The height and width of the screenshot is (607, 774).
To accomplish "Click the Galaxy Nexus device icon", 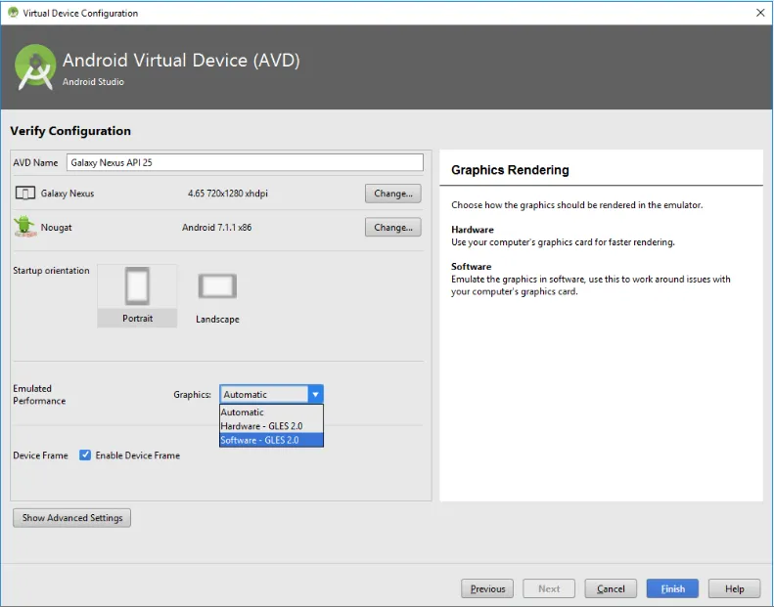I will pyautogui.click(x=24, y=193).
